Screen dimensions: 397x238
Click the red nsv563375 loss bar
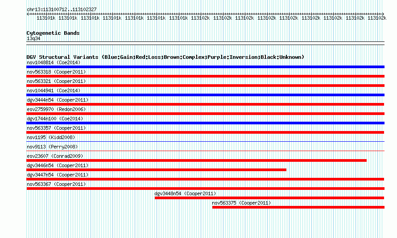tap(298, 207)
